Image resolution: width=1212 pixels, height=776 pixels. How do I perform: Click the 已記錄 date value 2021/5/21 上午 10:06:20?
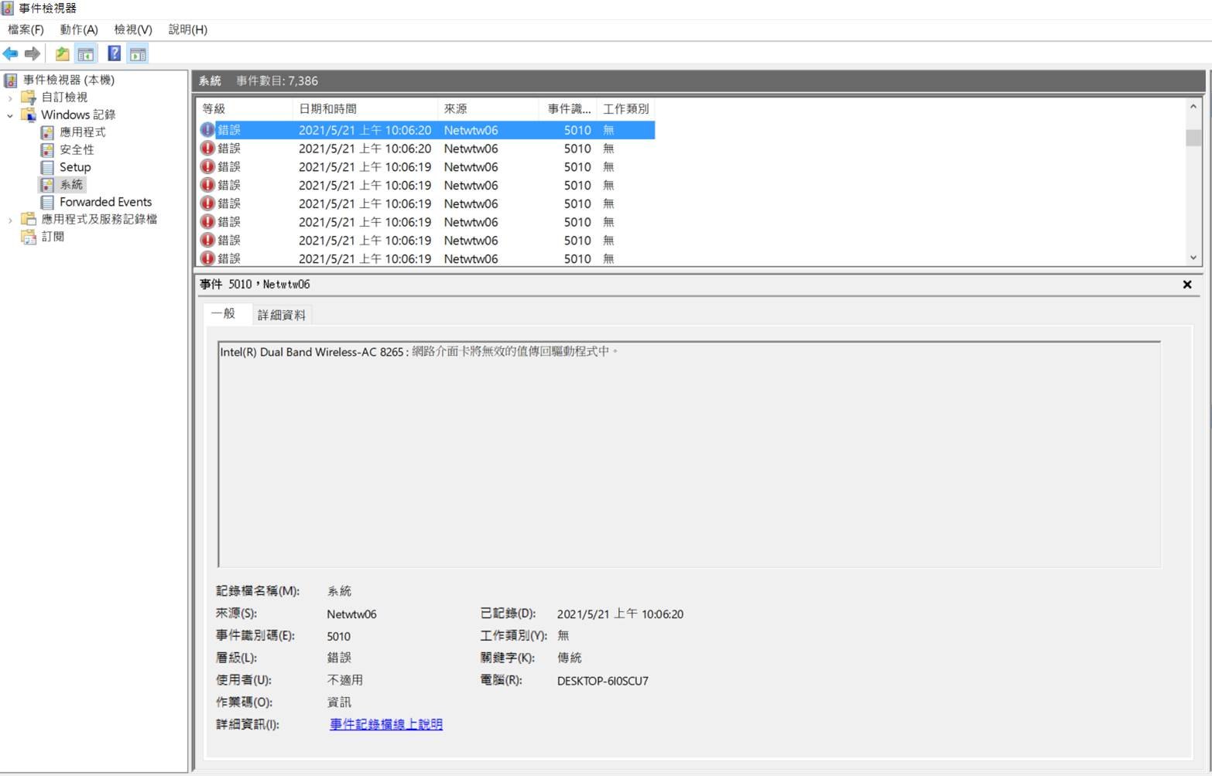[620, 614]
